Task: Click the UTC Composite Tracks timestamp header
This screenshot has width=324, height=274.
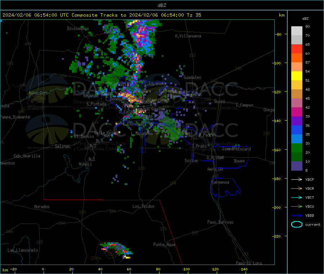Action: coord(102,15)
